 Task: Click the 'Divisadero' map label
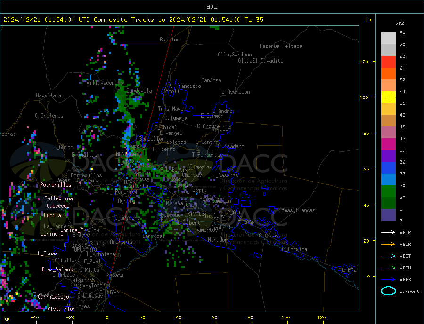click(x=230, y=146)
